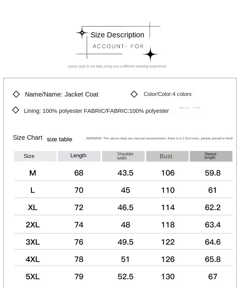Click the diamond icon beside Color: 4 colors
The height and width of the screenshot is (288, 240).
tap(134, 94)
